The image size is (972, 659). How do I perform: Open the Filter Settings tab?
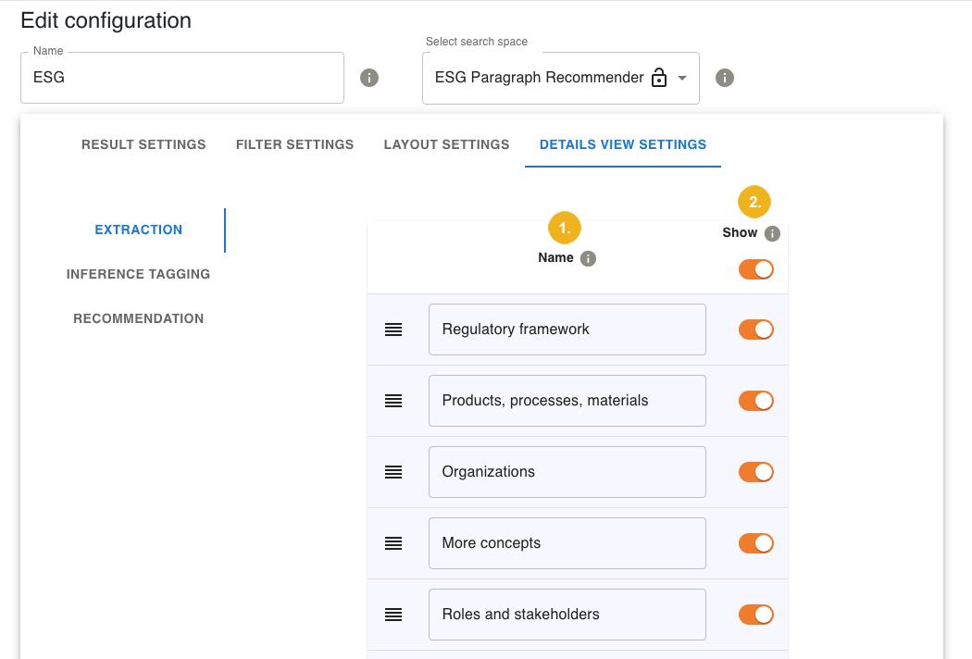pos(294,144)
